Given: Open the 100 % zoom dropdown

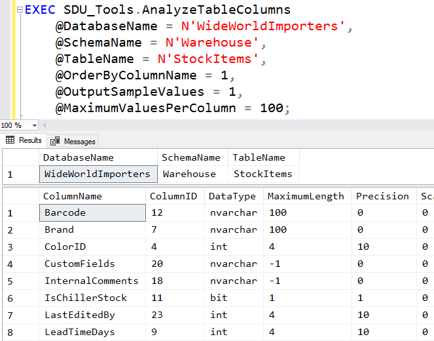Looking at the screenshot, I should click(34, 126).
